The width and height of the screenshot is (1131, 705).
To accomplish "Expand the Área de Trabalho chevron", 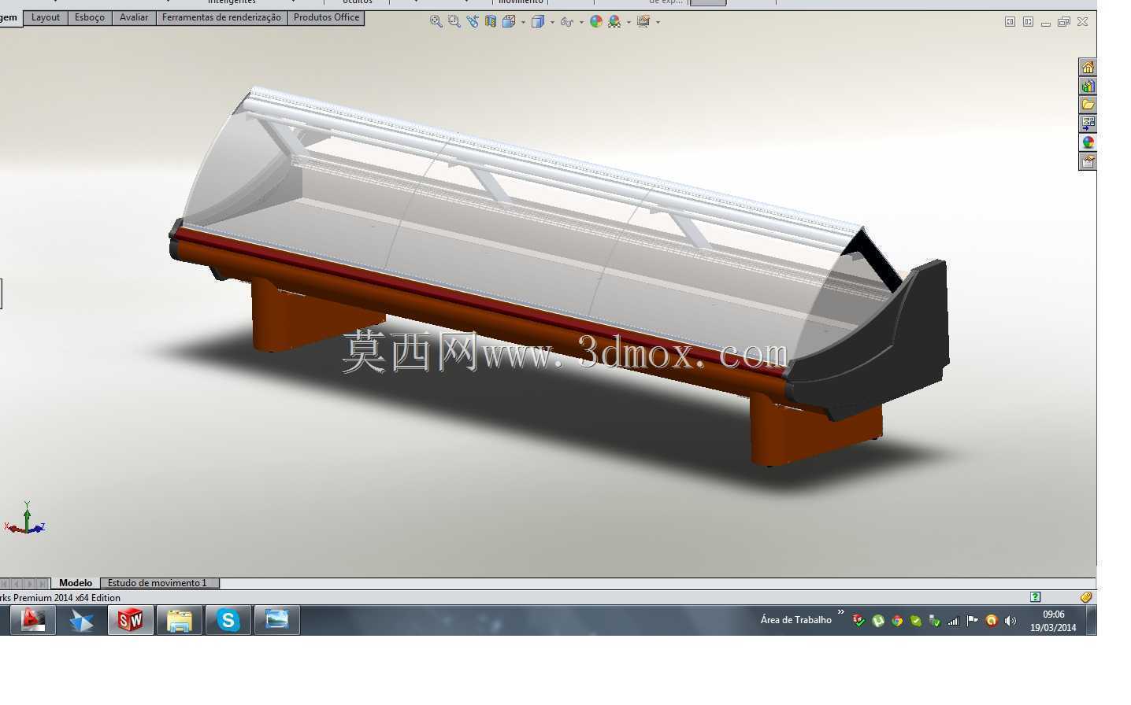I will 840,612.
